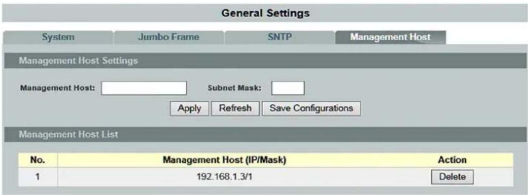This screenshot has width=528, height=195.
Task: Click the 'Subnet Mask:' label
Action: point(235,88)
